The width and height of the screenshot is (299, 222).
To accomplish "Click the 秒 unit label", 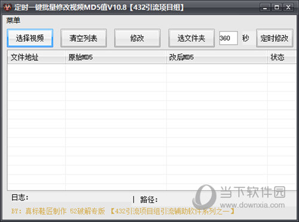I will click(x=245, y=38).
